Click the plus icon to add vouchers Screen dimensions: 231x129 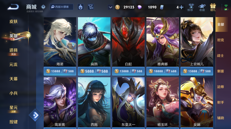pyautogui.click(x=182, y=7)
